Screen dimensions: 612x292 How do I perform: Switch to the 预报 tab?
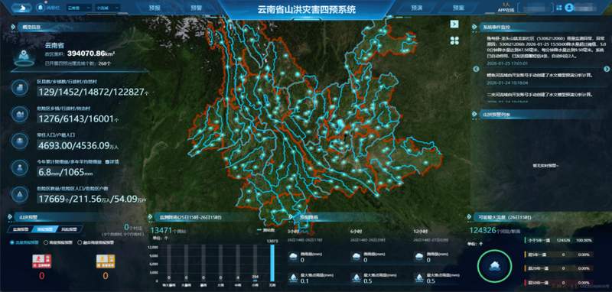click(x=155, y=8)
